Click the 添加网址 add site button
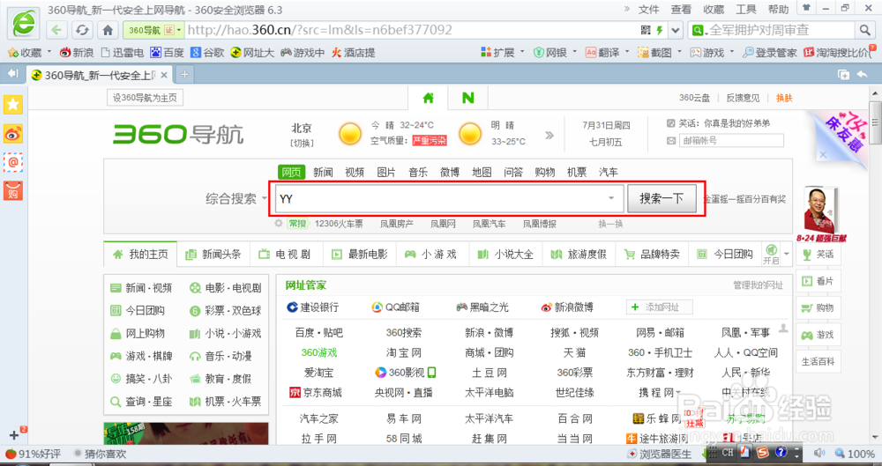Screen dimensions: 882x466 [659, 307]
